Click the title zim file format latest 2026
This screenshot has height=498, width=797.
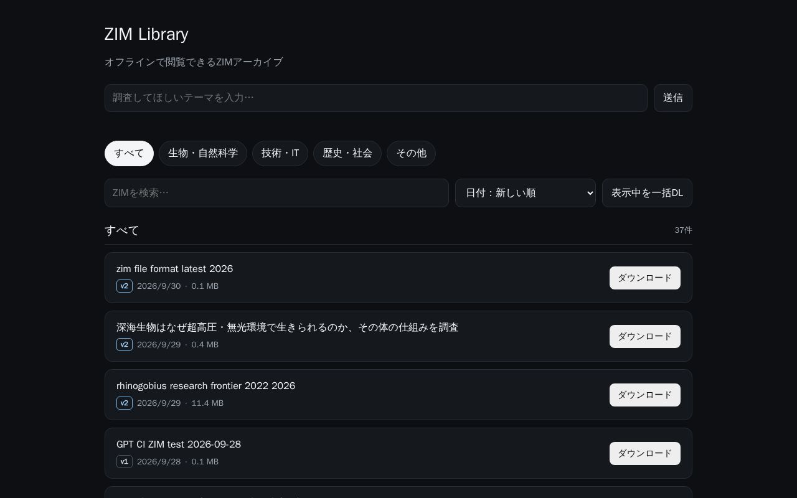coord(174,269)
